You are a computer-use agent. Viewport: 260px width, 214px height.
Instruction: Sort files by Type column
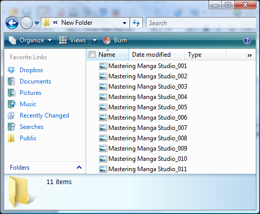(x=205, y=55)
